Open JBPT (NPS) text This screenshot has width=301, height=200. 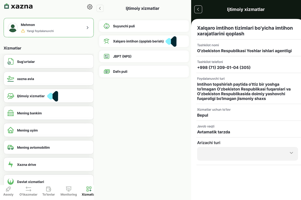122,56
